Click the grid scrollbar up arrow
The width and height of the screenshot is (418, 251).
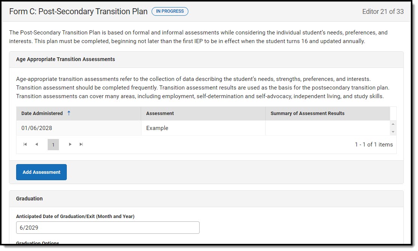coord(393,124)
